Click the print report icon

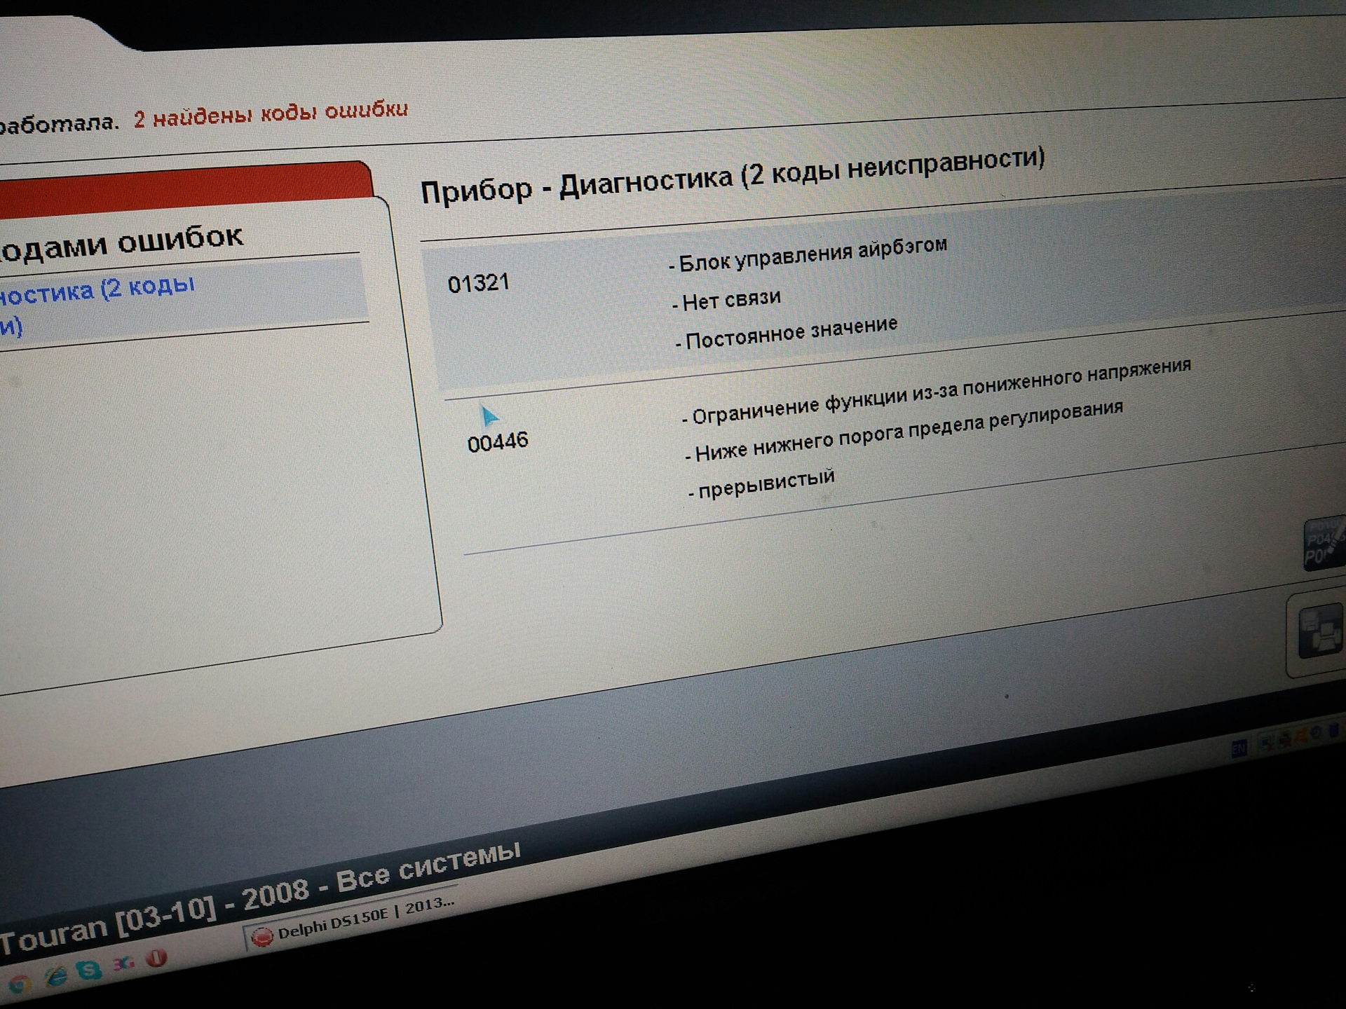1321,632
